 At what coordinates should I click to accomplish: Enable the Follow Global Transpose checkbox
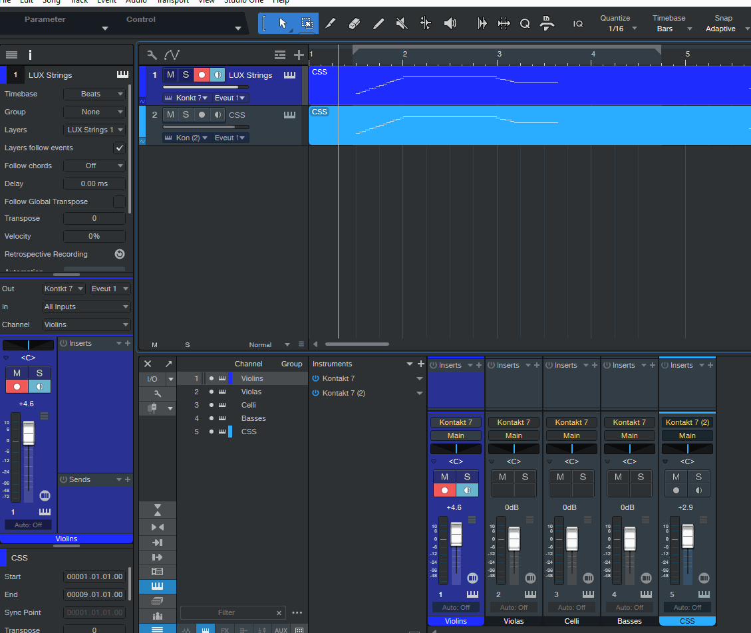point(119,201)
